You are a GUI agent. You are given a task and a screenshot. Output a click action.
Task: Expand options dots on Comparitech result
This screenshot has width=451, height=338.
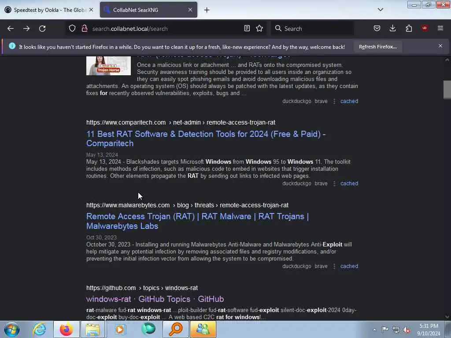(x=334, y=184)
